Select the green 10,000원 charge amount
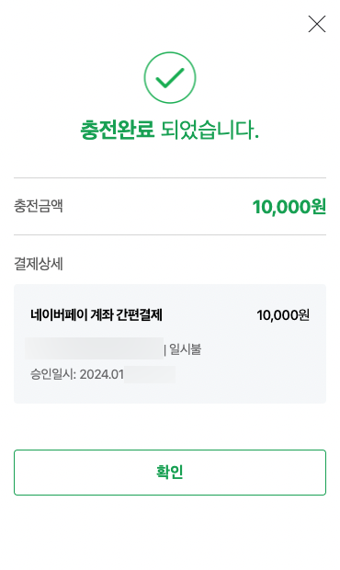This screenshot has width=340, height=570. [x=289, y=207]
